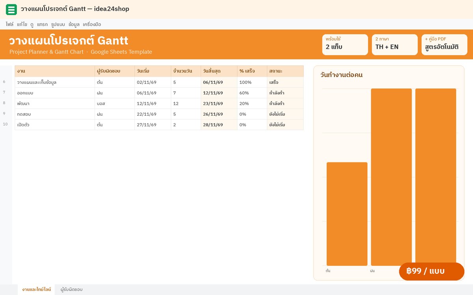Screen dimensions: 473x295
Task: Click the start date 02/11/69
Action: coord(153,82)
